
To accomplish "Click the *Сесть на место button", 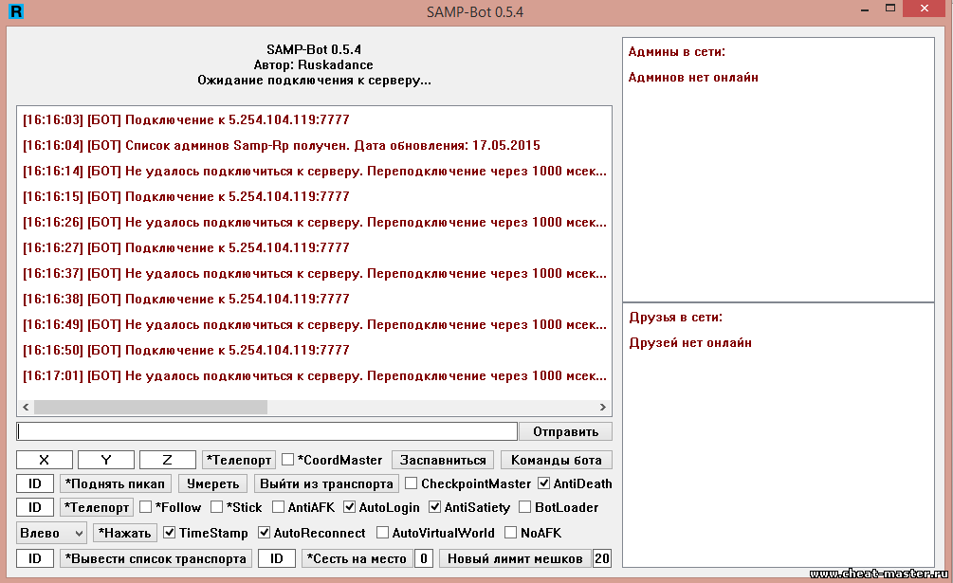I will click(x=357, y=558).
